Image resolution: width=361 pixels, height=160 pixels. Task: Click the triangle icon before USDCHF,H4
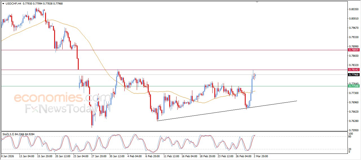tap(3, 3)
